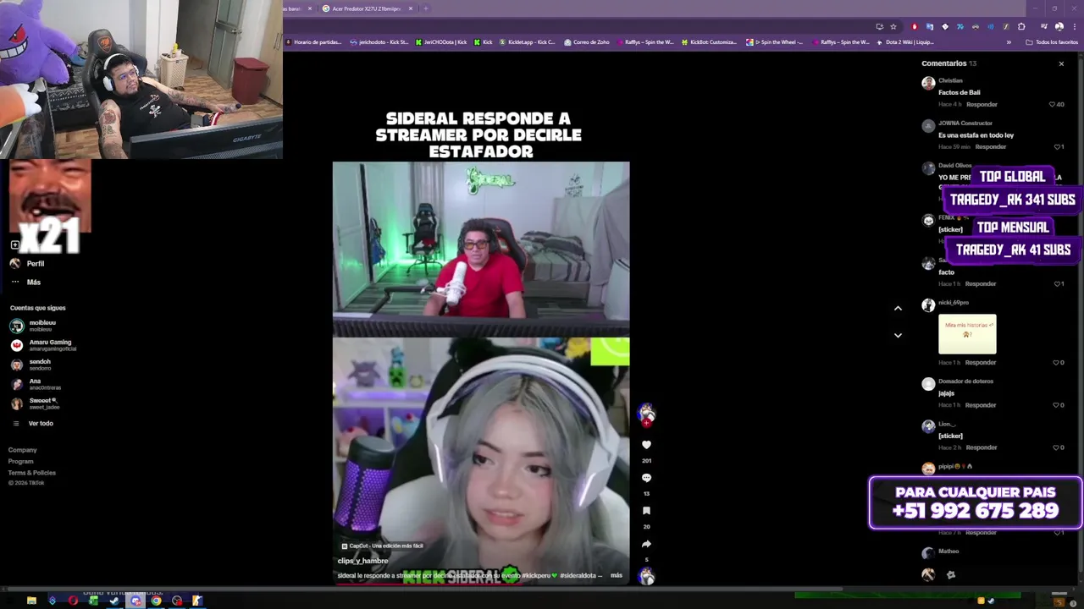1084x609 pixels.
Task: Open the Horario de partidas bookmark
Action: click(313, 41)
